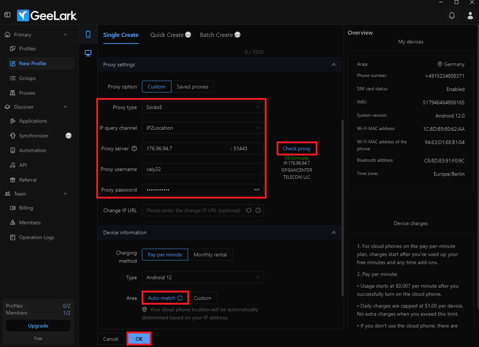Switch to the browser profile view

pyautogui.click(x=88, y=53)
